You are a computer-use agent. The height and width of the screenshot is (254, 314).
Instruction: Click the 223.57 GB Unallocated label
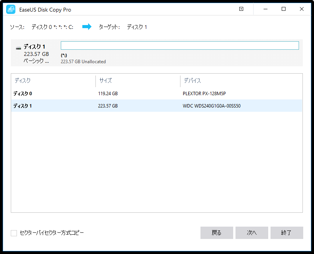tap(83, 62)
